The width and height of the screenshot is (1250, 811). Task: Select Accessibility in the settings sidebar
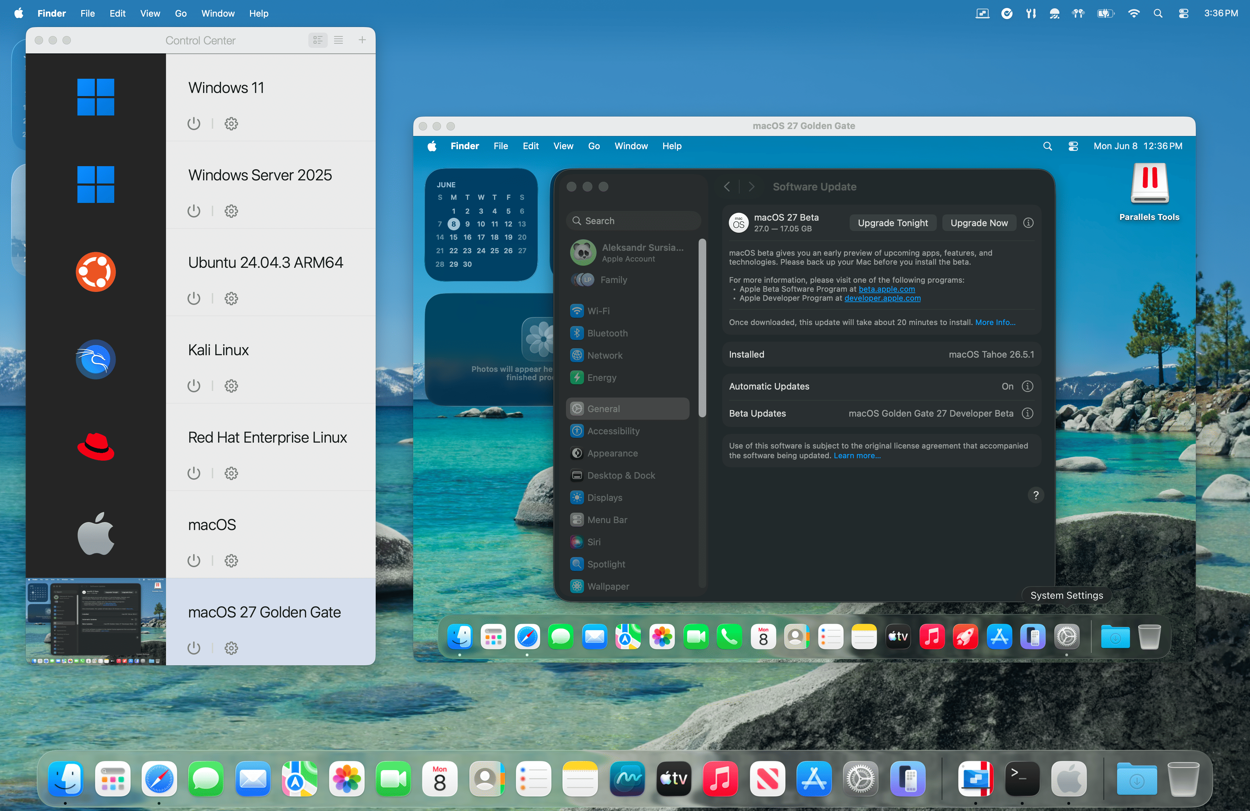click(x=628, y=431)
